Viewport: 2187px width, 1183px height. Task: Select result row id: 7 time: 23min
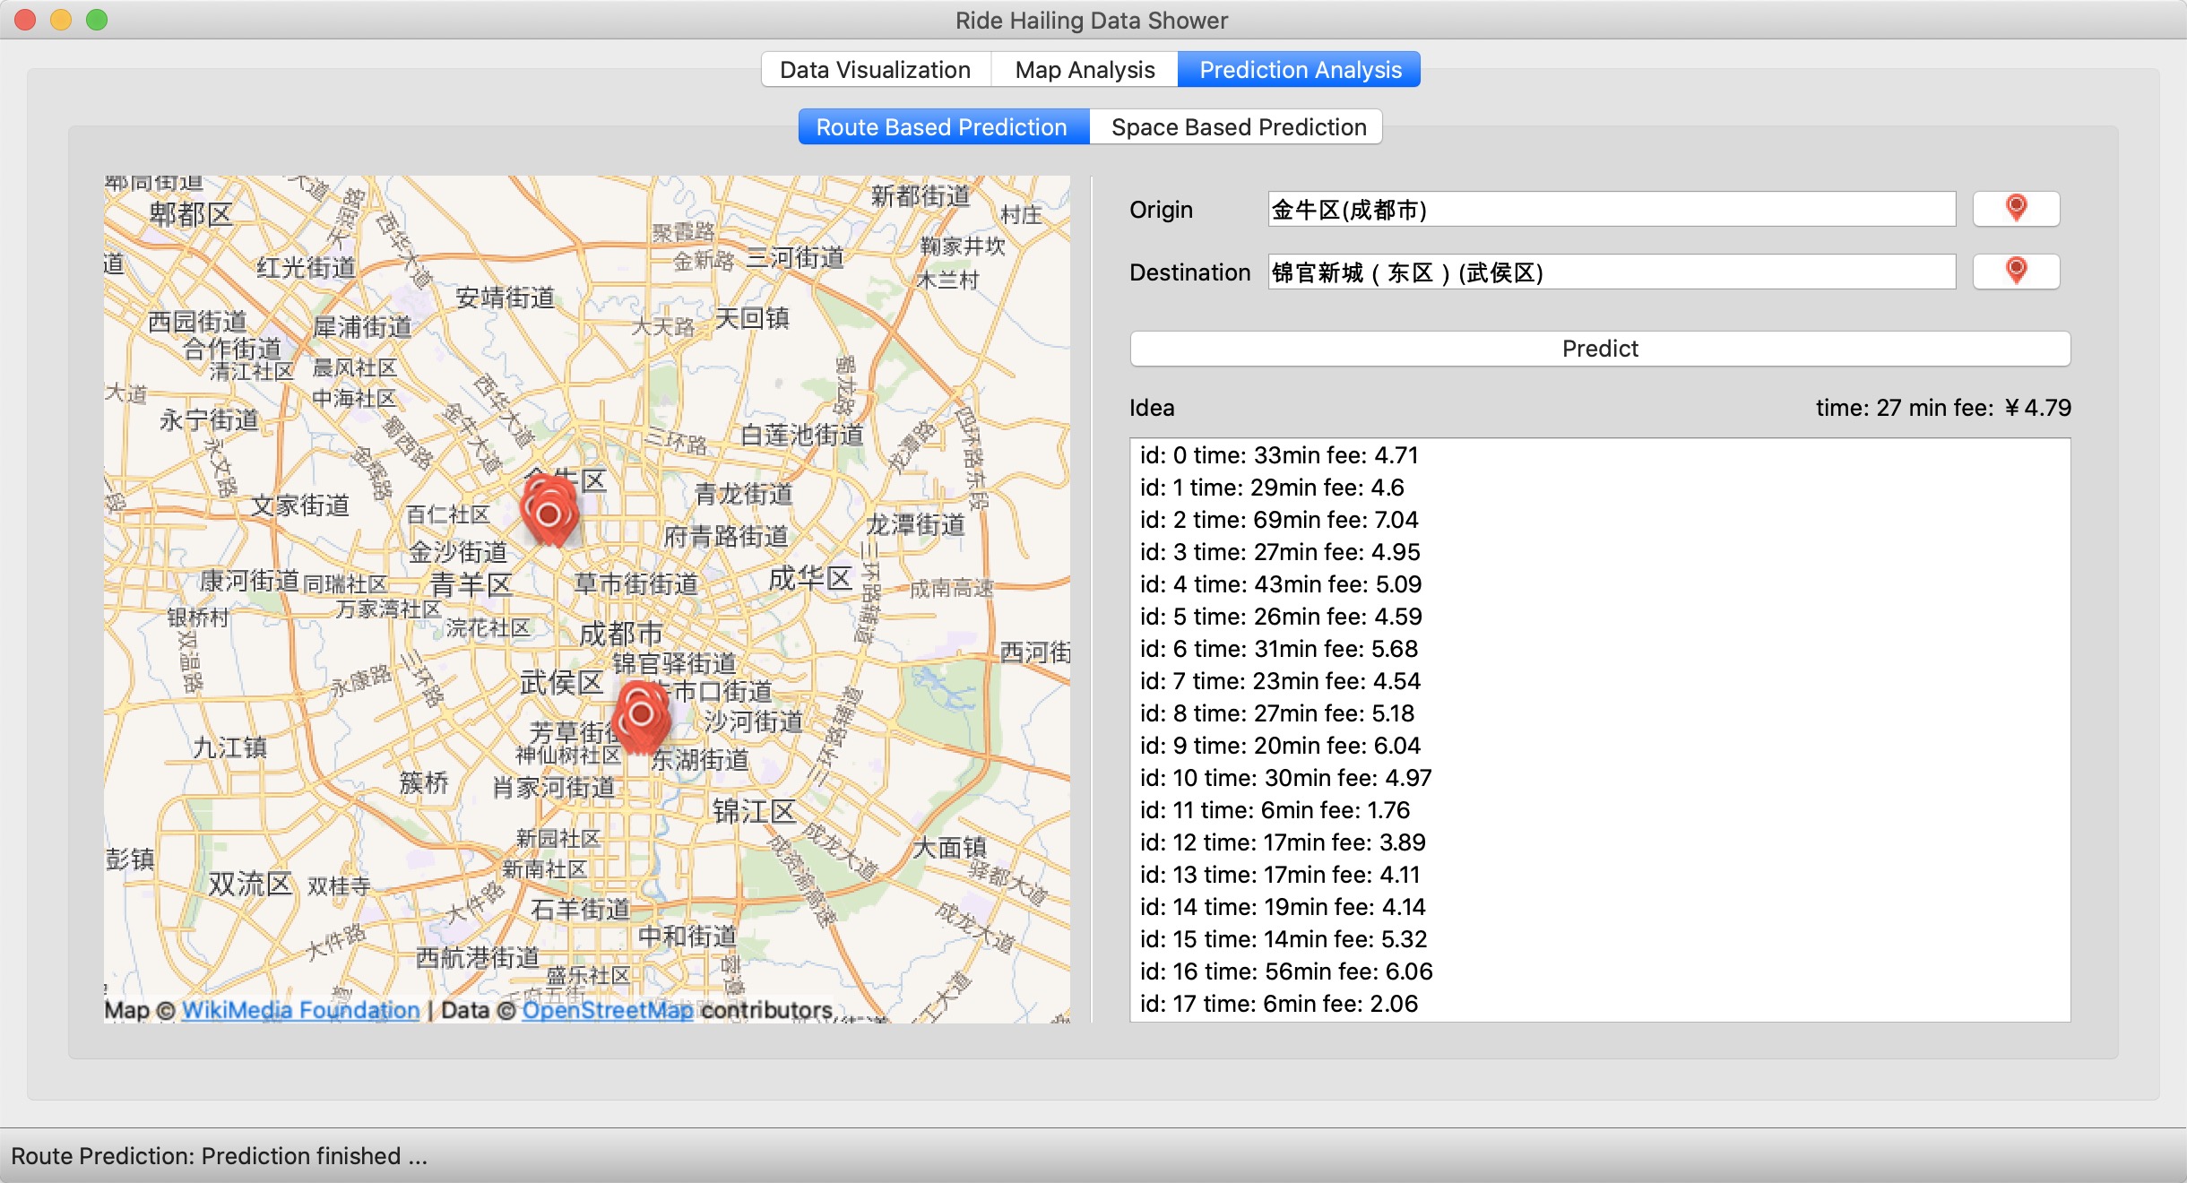point(1280,681)
